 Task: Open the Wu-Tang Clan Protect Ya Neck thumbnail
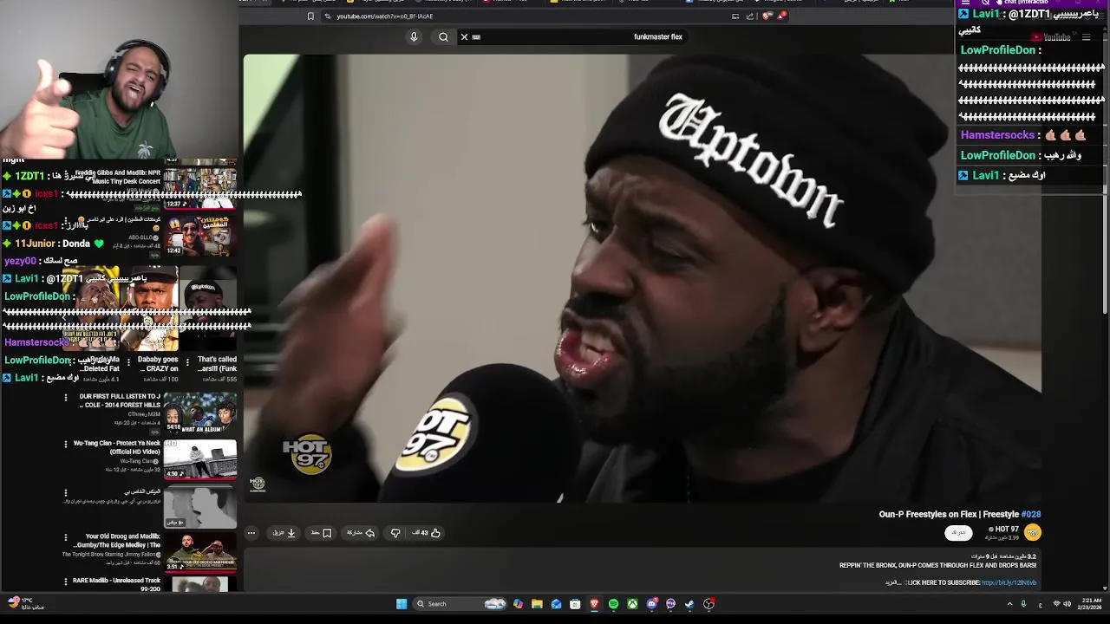coord(200,459)
